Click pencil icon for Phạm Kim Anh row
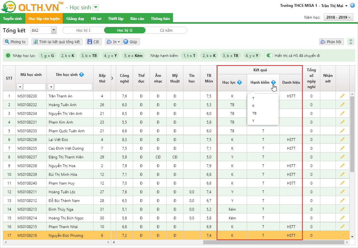358x248 pixels. [x=342, y=122]
